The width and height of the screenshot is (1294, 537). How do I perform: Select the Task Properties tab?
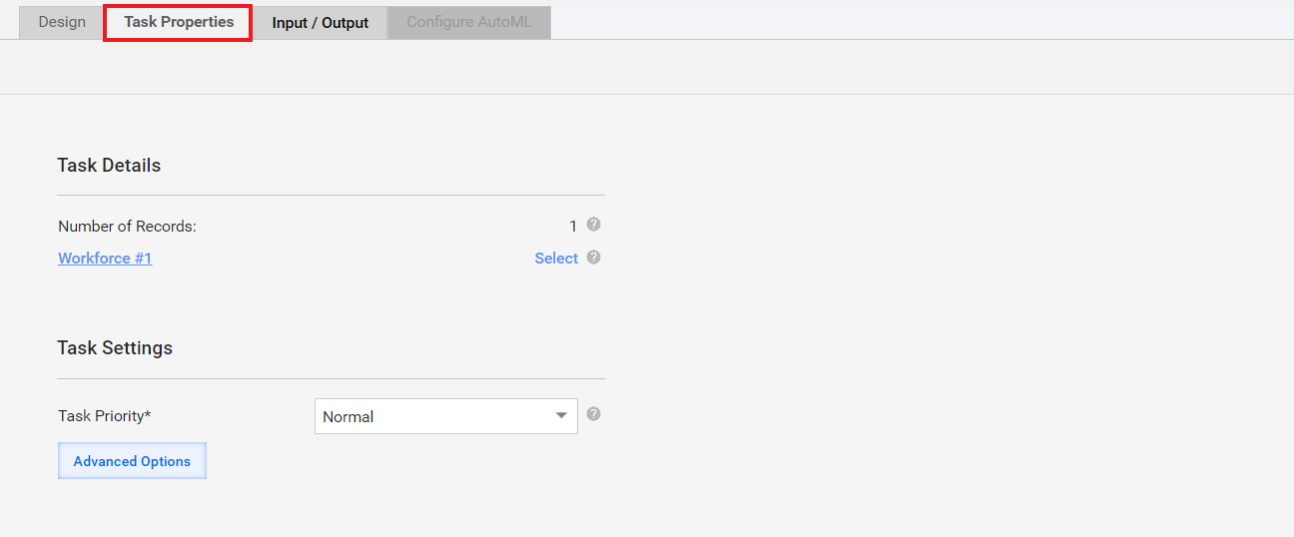179,22
